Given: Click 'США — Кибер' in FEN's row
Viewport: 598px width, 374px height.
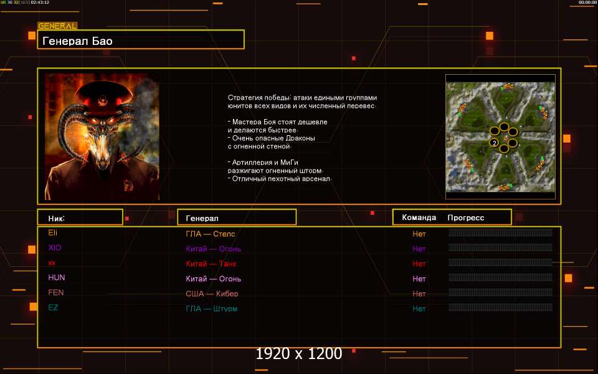Looking at the screenshot, I should pyautogui.click(x=212, y=294).
